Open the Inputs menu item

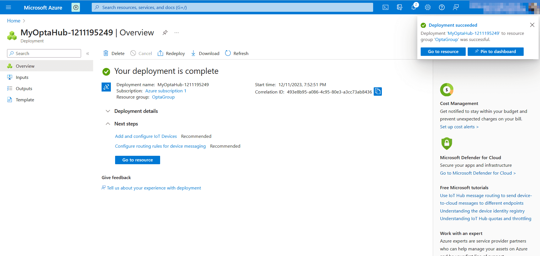[x=22, y=77]
